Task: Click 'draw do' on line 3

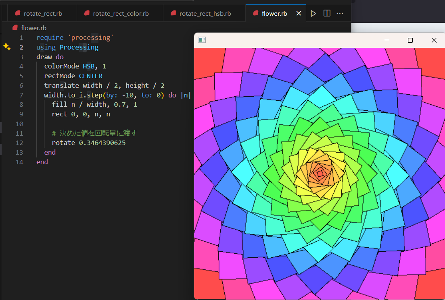Action: point(50,57)
